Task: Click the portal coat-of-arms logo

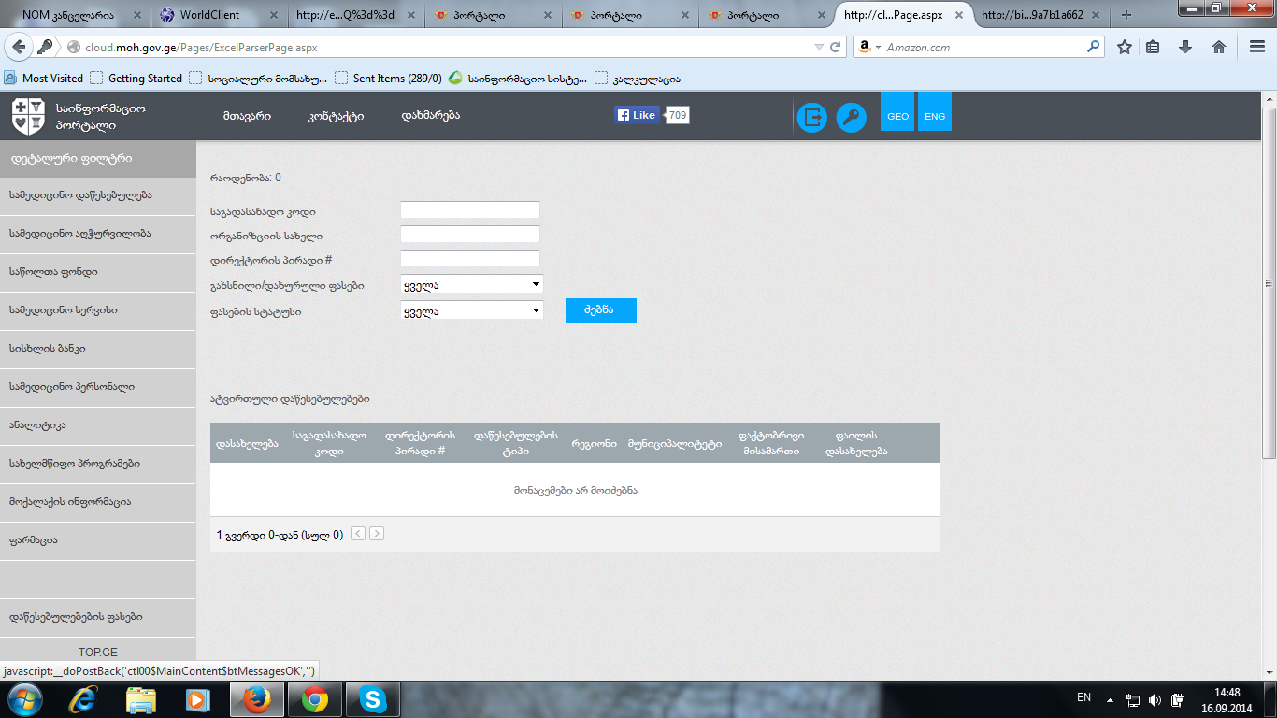Action: 27,117
